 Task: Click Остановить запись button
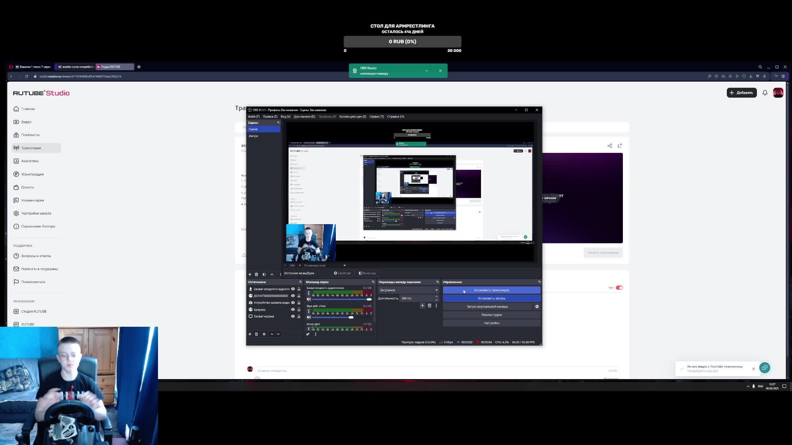(491, 298)
